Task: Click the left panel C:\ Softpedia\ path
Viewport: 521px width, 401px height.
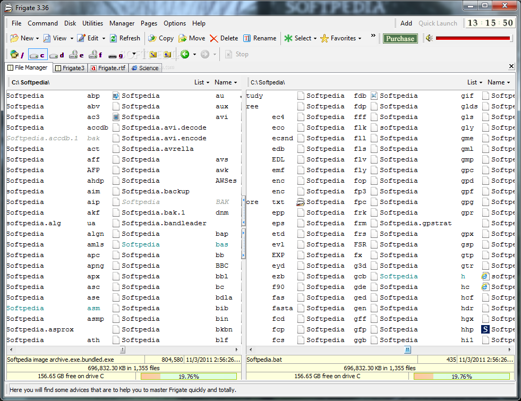Action: 31,82
